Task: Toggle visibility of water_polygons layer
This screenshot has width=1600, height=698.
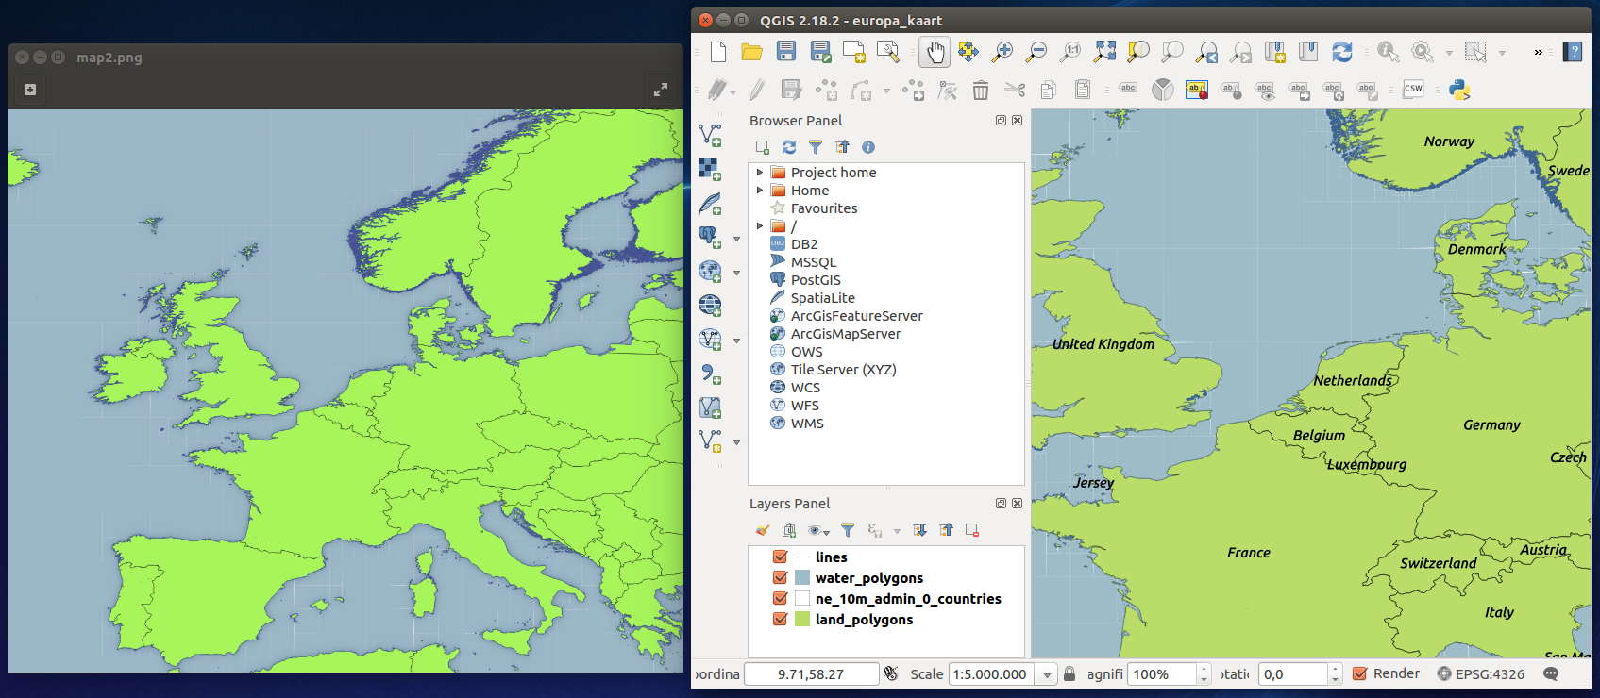Action: click(780, 577)
